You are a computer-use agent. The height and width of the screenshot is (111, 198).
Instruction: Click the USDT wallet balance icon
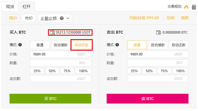coord(52,32)
